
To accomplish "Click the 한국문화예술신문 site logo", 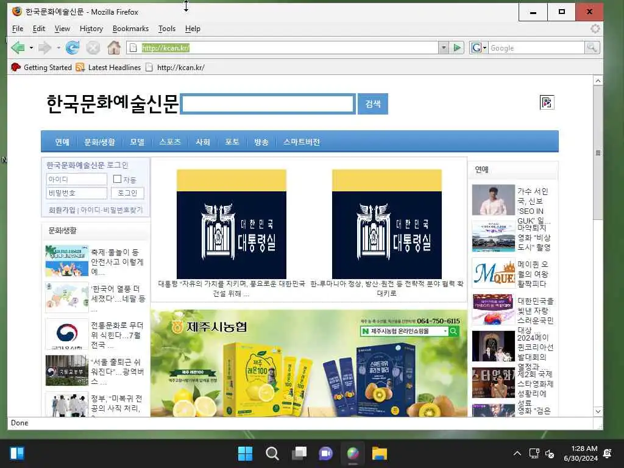I will pyautogui.click(x=112, y=104).
